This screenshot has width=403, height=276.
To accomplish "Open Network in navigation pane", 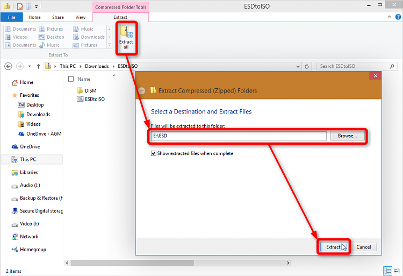I will pos(25,237).
